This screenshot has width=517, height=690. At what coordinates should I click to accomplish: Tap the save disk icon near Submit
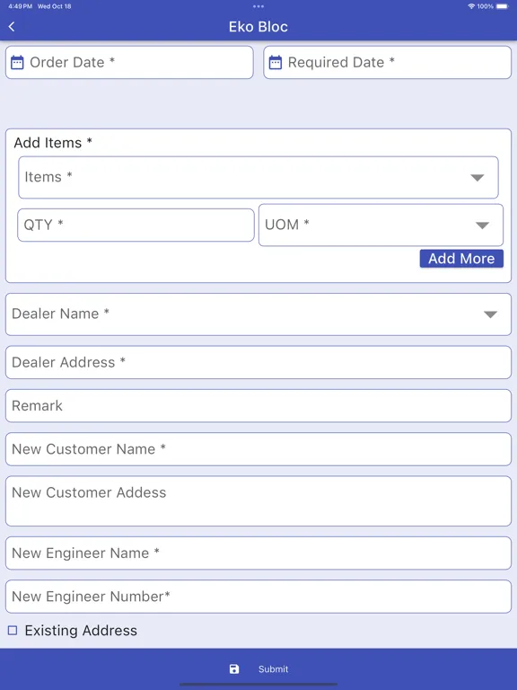pyautogui.click(x=234, y=668)
